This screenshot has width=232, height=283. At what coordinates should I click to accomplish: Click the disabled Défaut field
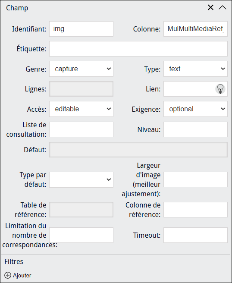click(x=138, y=150)
